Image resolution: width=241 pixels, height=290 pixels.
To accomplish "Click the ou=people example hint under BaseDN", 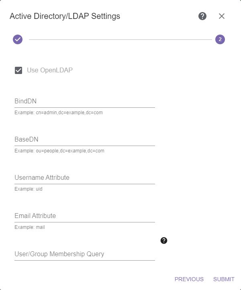I will (x=59, y=151).
